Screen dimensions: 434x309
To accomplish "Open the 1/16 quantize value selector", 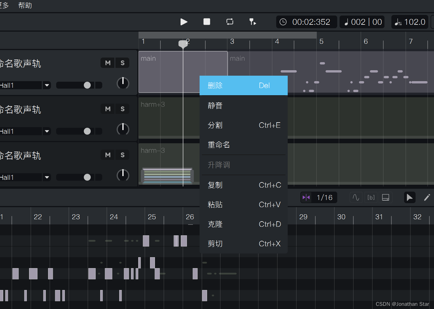I will coord(325,197).
